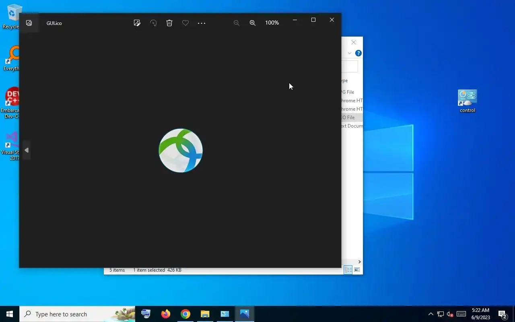
Task: Open the network status tray icon
Action: 441,314
